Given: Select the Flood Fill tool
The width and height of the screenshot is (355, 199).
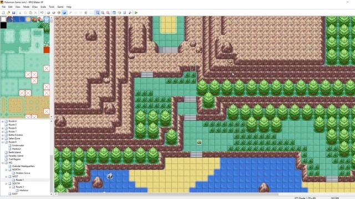Looking at the screenshot, I should click(86, 13).
